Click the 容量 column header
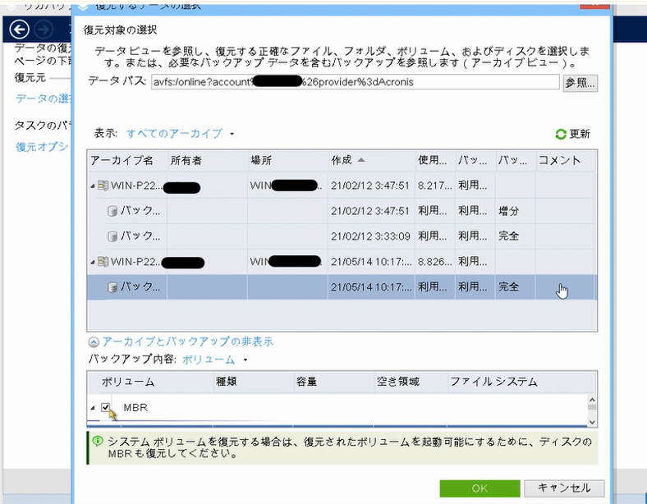This screenshot has width=647, height=504. (333, 382)
